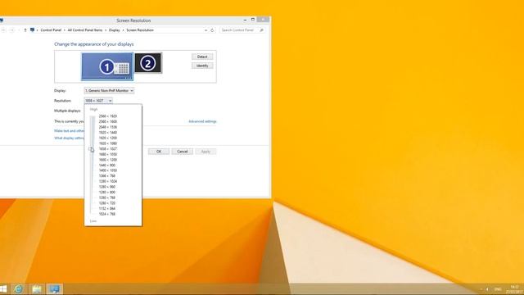Viewport: 524px width, 295px height.
Task: Click the OK button
Action: [x=159, y=152]
